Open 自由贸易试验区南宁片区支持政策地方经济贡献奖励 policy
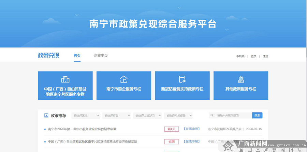The width and height of the screenshot is (307, 152). 92,142
